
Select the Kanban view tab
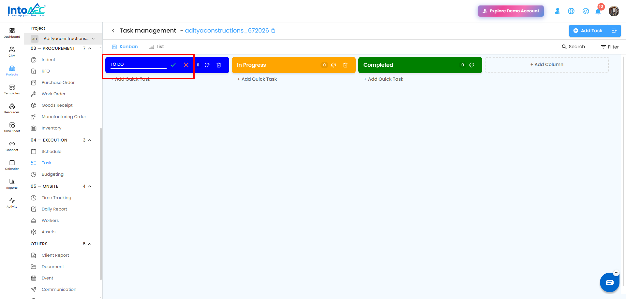coord(125,47)
